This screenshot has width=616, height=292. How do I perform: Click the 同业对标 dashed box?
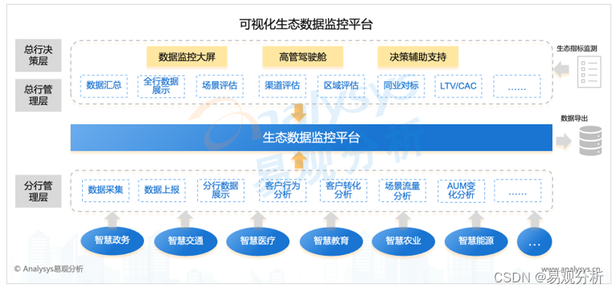[401, 86]
